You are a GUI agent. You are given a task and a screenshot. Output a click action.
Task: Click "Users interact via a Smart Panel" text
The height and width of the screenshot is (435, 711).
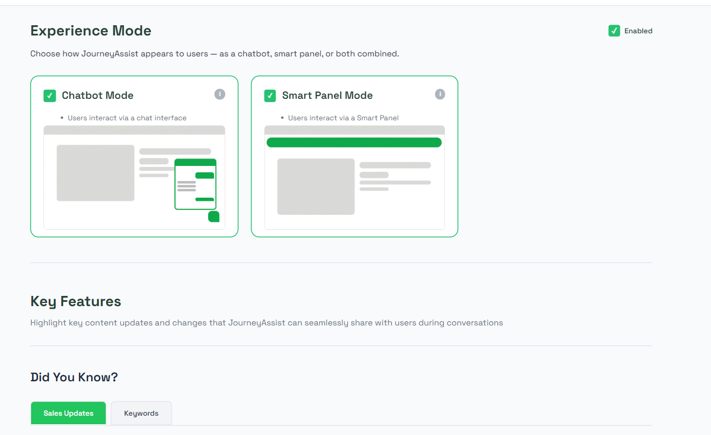[343, 118]
